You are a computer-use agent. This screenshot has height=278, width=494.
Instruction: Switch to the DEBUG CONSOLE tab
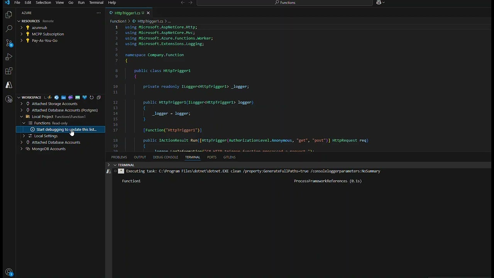coord(165,157)
